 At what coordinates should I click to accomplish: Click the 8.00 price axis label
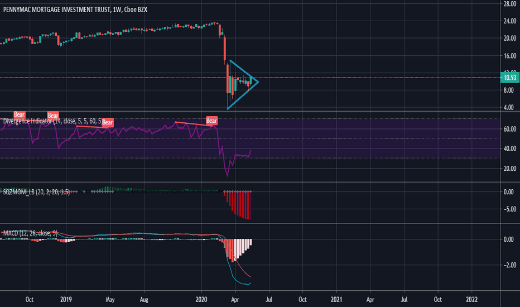pos(508,90)
